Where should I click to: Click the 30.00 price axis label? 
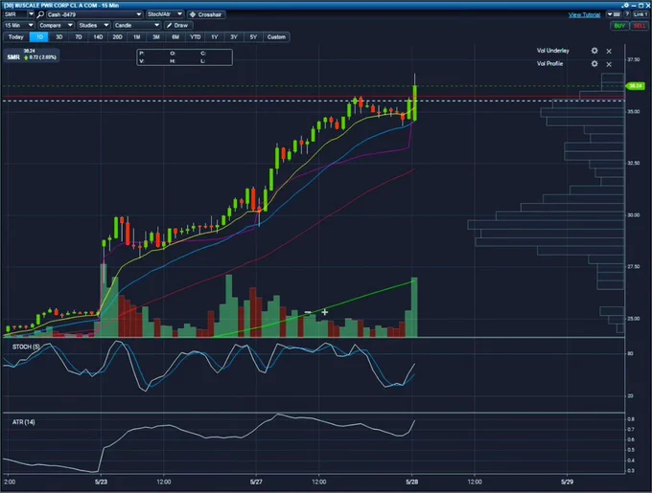(634, 215)
